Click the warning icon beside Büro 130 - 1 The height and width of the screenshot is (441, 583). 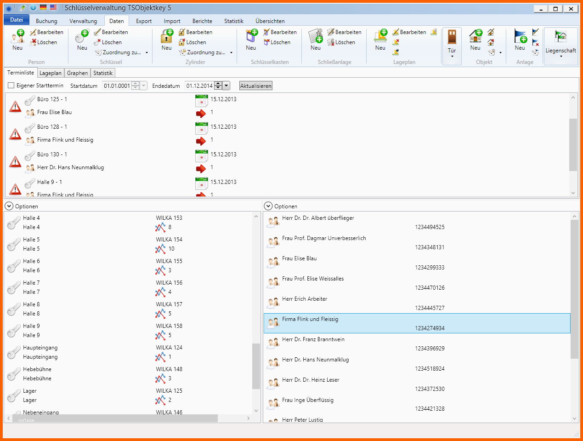pyautogui.click(x=15, y=161)
